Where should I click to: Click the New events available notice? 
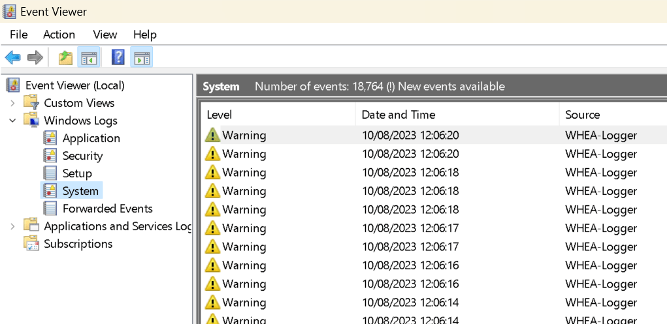point(446,87)
